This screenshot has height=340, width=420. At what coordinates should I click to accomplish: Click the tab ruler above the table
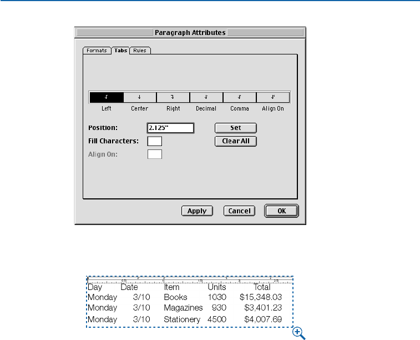pyautogui.click(x=190, y=280)
